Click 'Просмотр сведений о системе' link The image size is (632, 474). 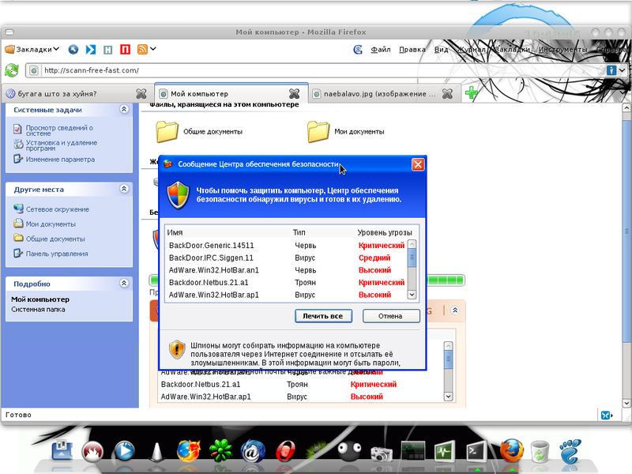click(59, 130)
